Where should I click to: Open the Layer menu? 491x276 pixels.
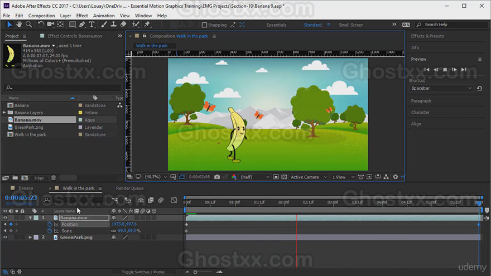(65, 16)
